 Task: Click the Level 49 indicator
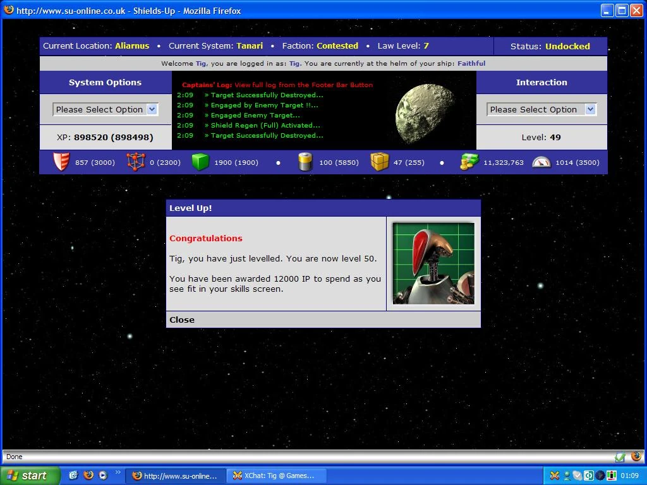541,137
